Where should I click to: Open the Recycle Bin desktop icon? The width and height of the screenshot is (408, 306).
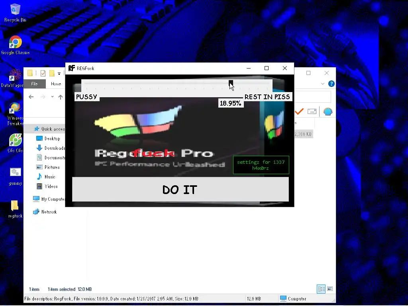coord(15,12)
